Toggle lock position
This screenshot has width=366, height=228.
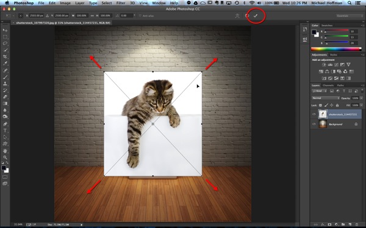coord(331,105)
